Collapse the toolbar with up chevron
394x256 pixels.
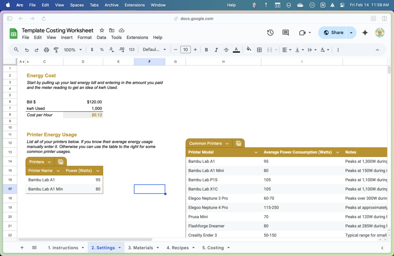pos(377,50)
